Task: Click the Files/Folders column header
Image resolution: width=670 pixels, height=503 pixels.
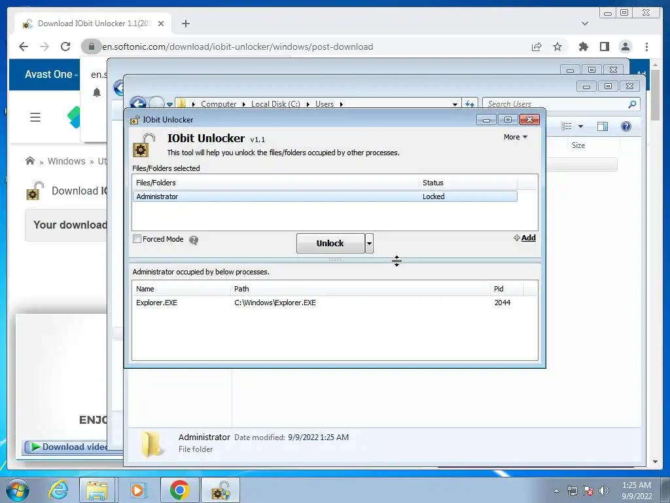Action: point(275,183)
